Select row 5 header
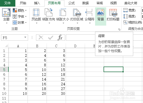Image resolution: width=143 pixels, height=103 pixels. pyautogui.click(x=4, y=70)
